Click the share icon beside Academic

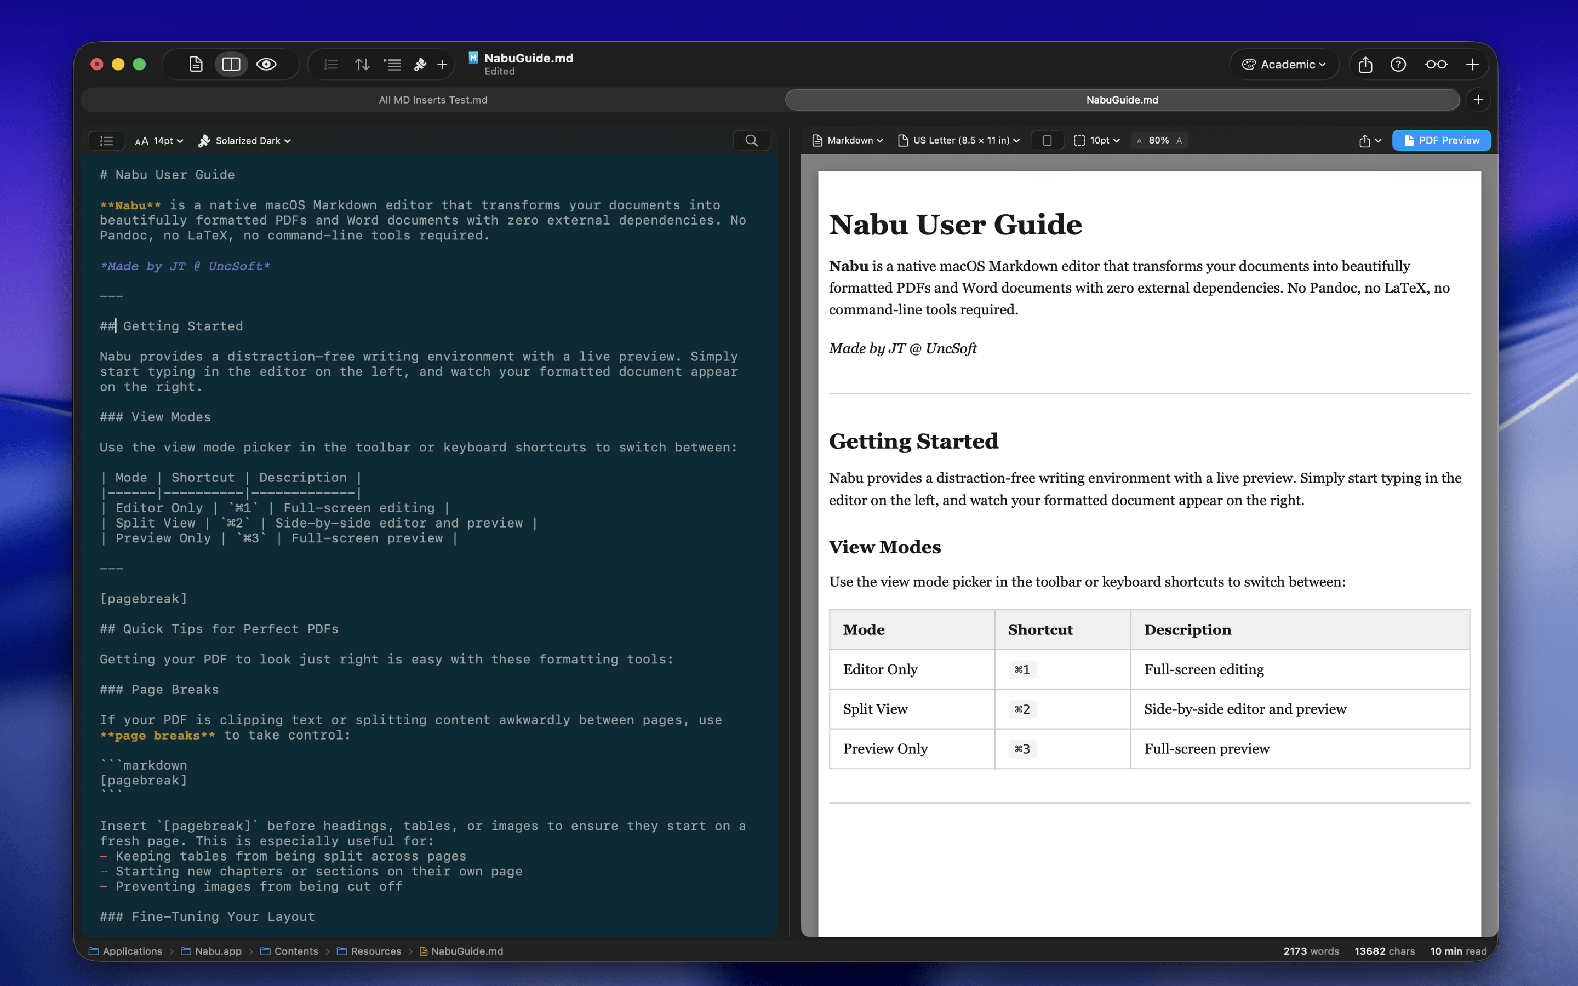tap(1365, 64)
